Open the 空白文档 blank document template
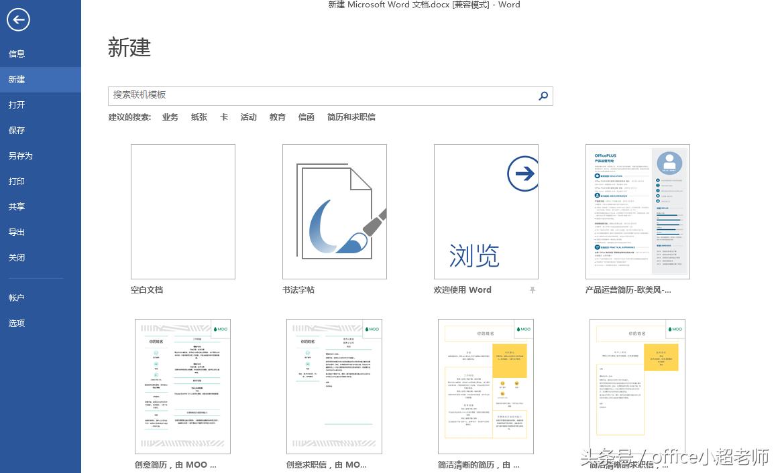 [x=182, y=211]
